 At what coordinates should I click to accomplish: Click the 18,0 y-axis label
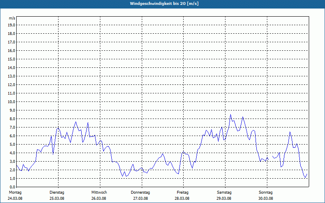(x=12, y=34)
